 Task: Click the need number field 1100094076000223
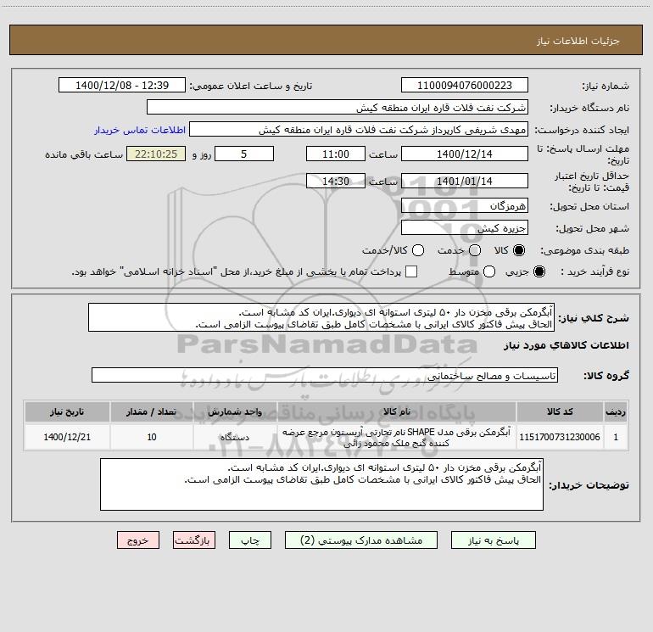pos(465,86)
